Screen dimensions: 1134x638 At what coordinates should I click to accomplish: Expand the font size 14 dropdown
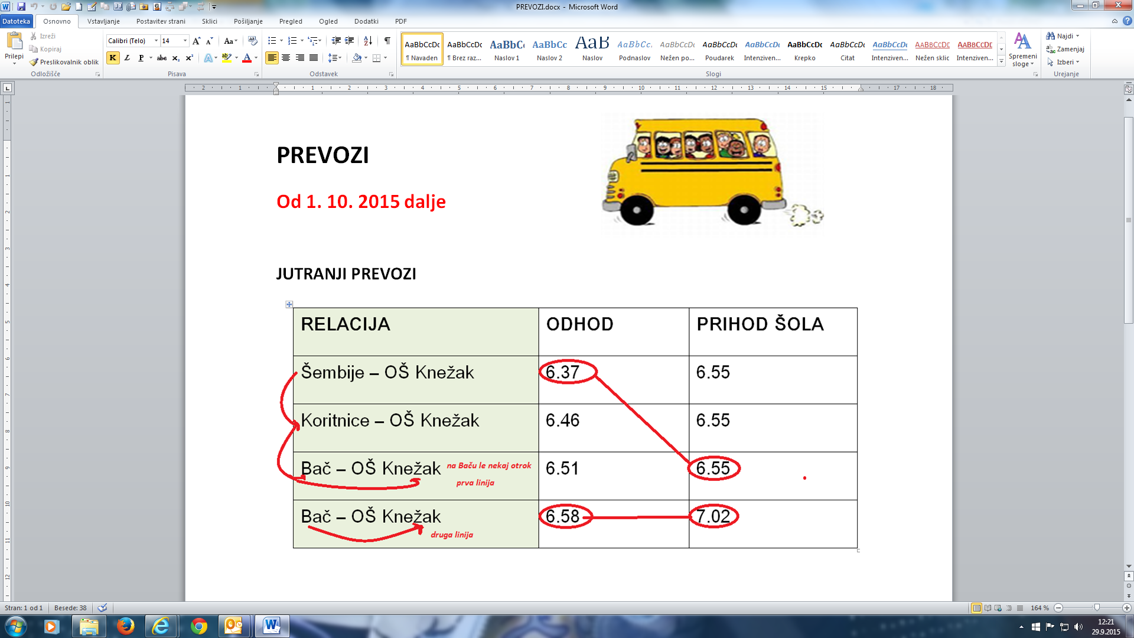185,41
